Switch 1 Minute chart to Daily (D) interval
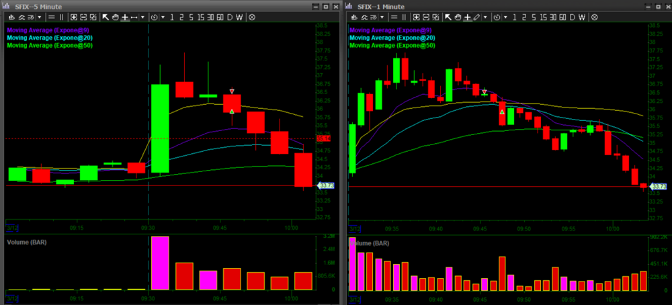 pos(572,17)
